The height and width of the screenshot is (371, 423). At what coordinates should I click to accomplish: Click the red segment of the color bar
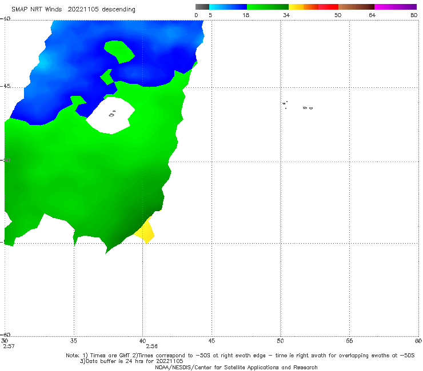click(x=328, y=7)
